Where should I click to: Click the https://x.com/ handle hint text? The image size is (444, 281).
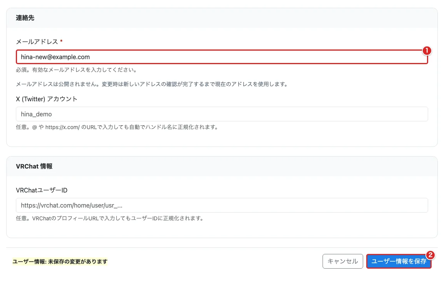(x=117, y=127)
